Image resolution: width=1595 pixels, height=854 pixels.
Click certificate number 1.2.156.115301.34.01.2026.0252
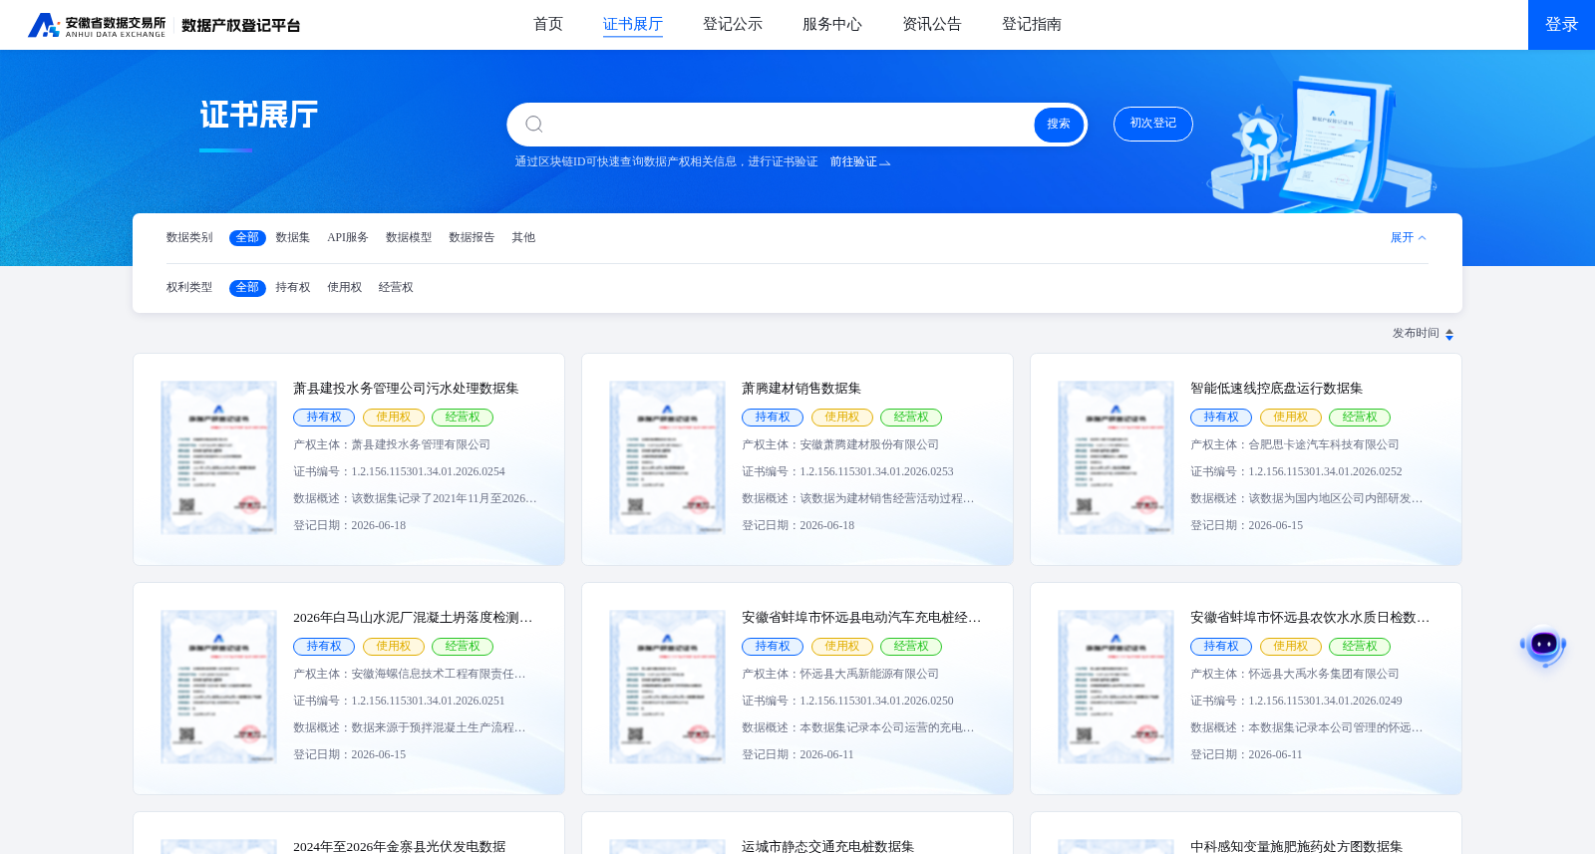(x=1326, y=471)
